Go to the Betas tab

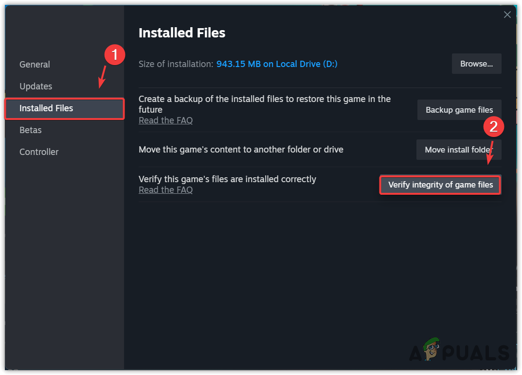click(30, 130)
